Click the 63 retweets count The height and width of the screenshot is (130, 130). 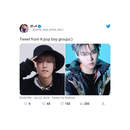pos(48,104)
